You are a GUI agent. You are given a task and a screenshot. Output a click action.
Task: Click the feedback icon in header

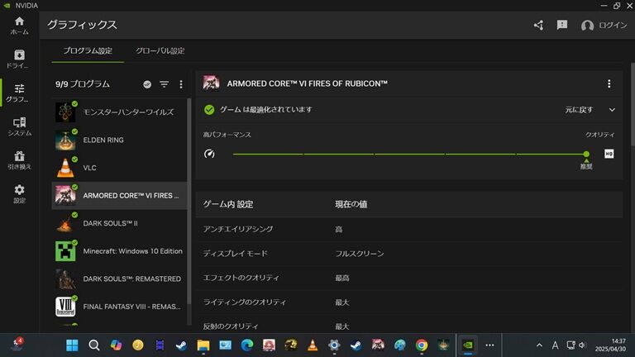point(562,25)
